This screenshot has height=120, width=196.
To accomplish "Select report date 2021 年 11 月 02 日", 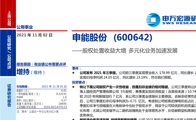I will [x=34, y=35].
